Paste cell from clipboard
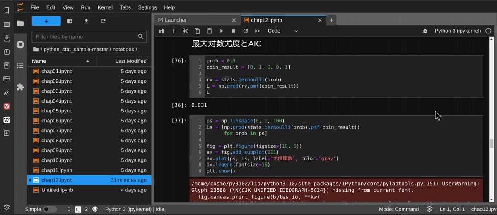Image resolution: width=497 pixels, height=215 pixels. tap(210, 31)
